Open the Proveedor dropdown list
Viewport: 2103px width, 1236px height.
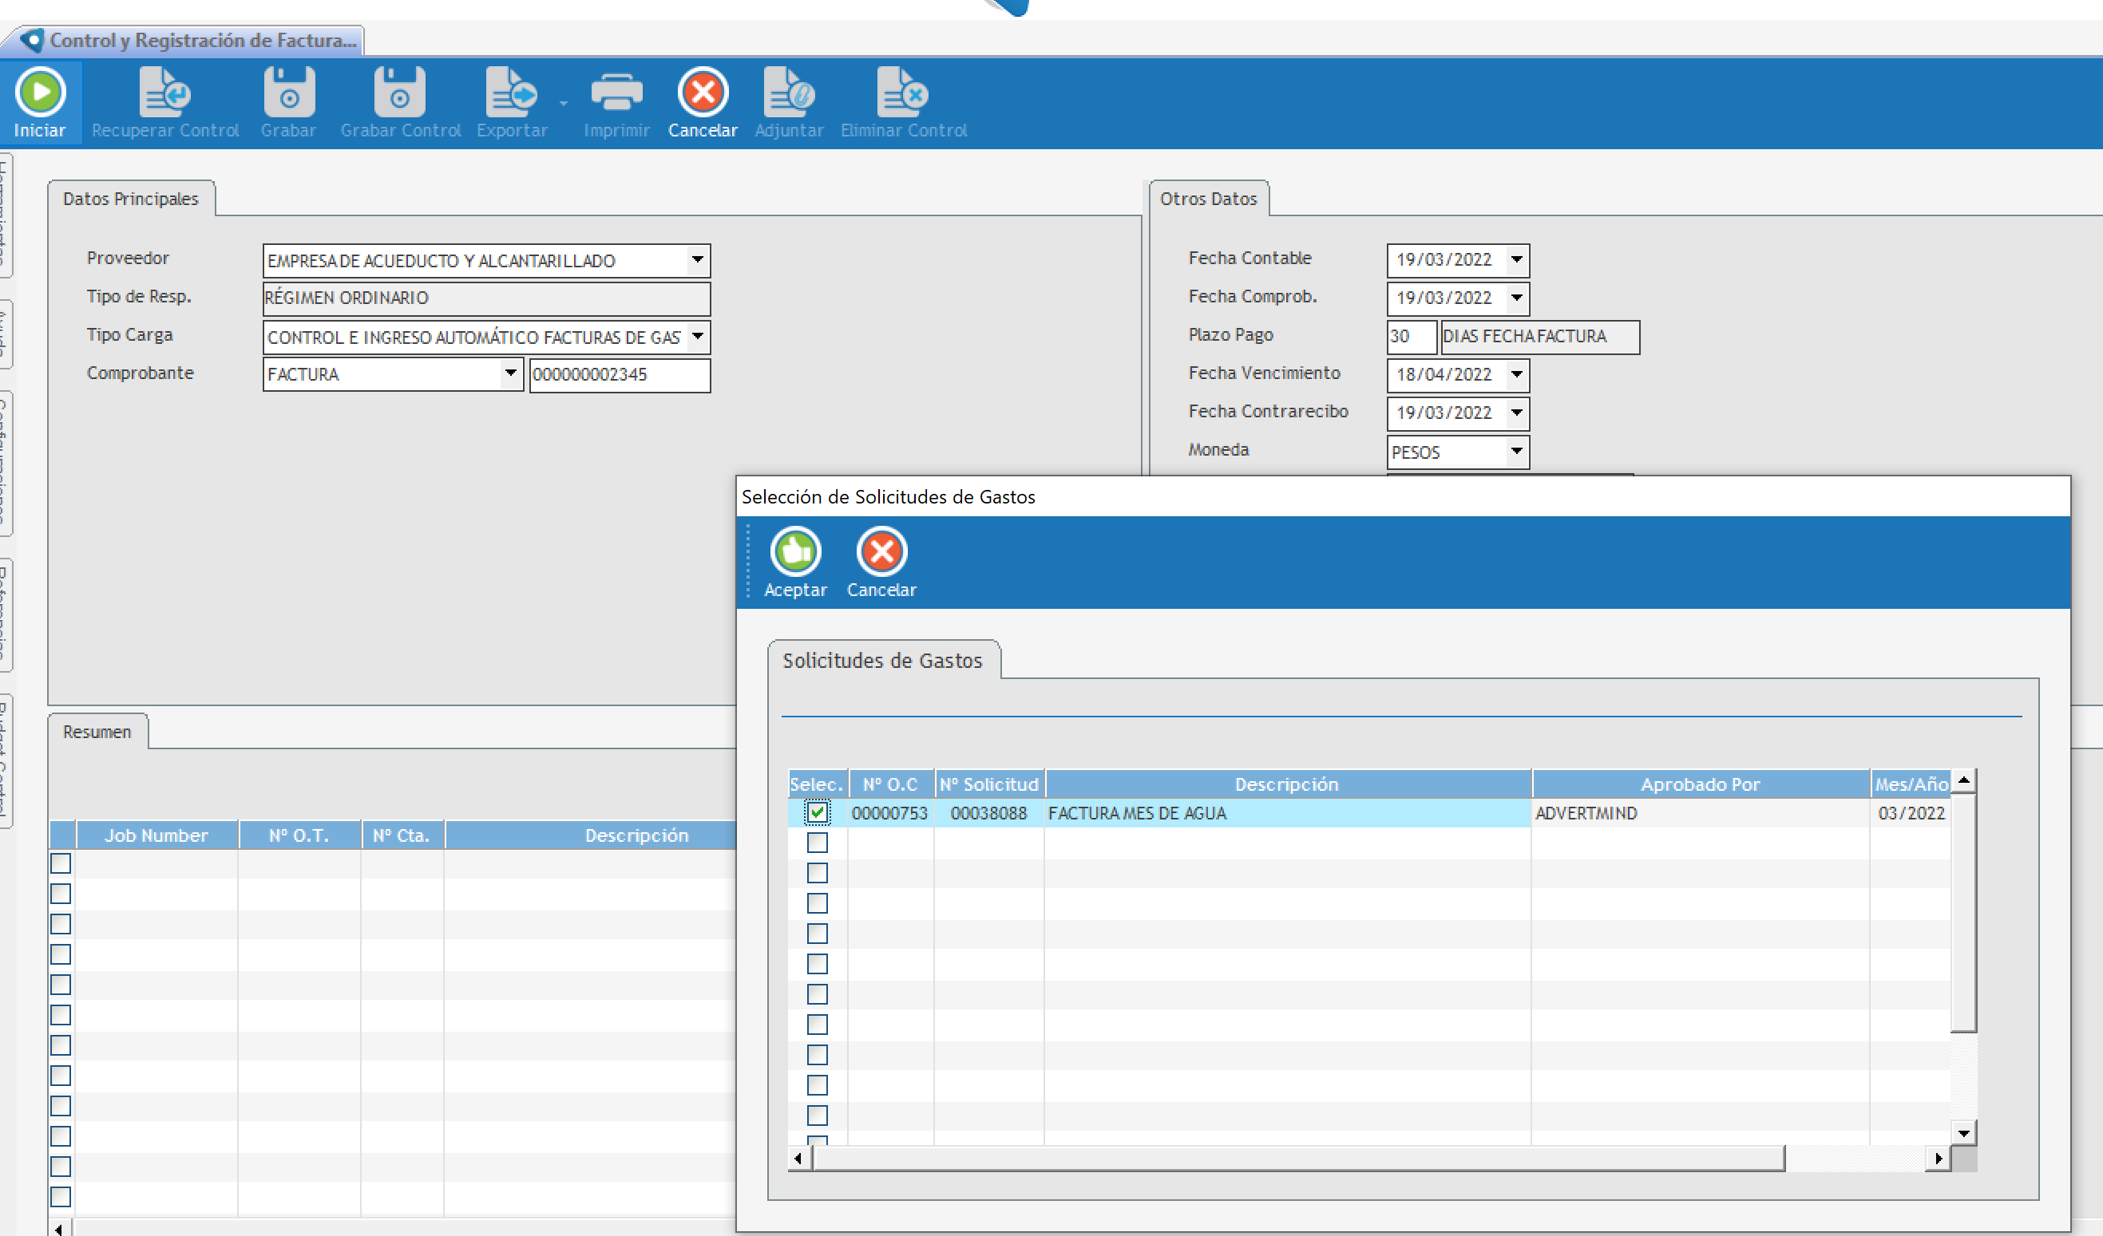pyautogui.click(x=698, y=260)
